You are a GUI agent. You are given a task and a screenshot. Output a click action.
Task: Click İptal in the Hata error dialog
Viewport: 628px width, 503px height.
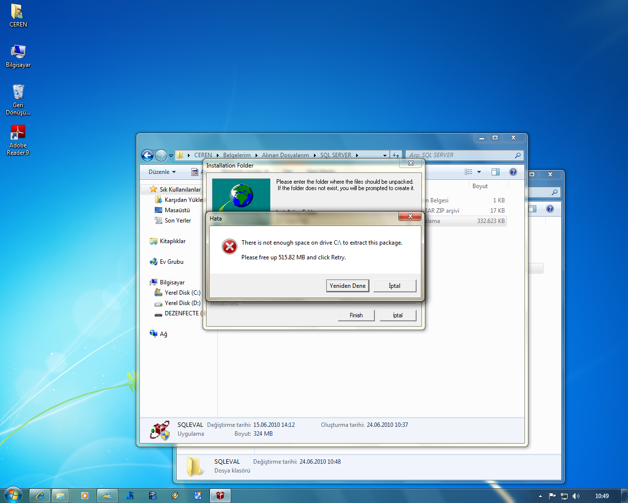coord(394,286)
